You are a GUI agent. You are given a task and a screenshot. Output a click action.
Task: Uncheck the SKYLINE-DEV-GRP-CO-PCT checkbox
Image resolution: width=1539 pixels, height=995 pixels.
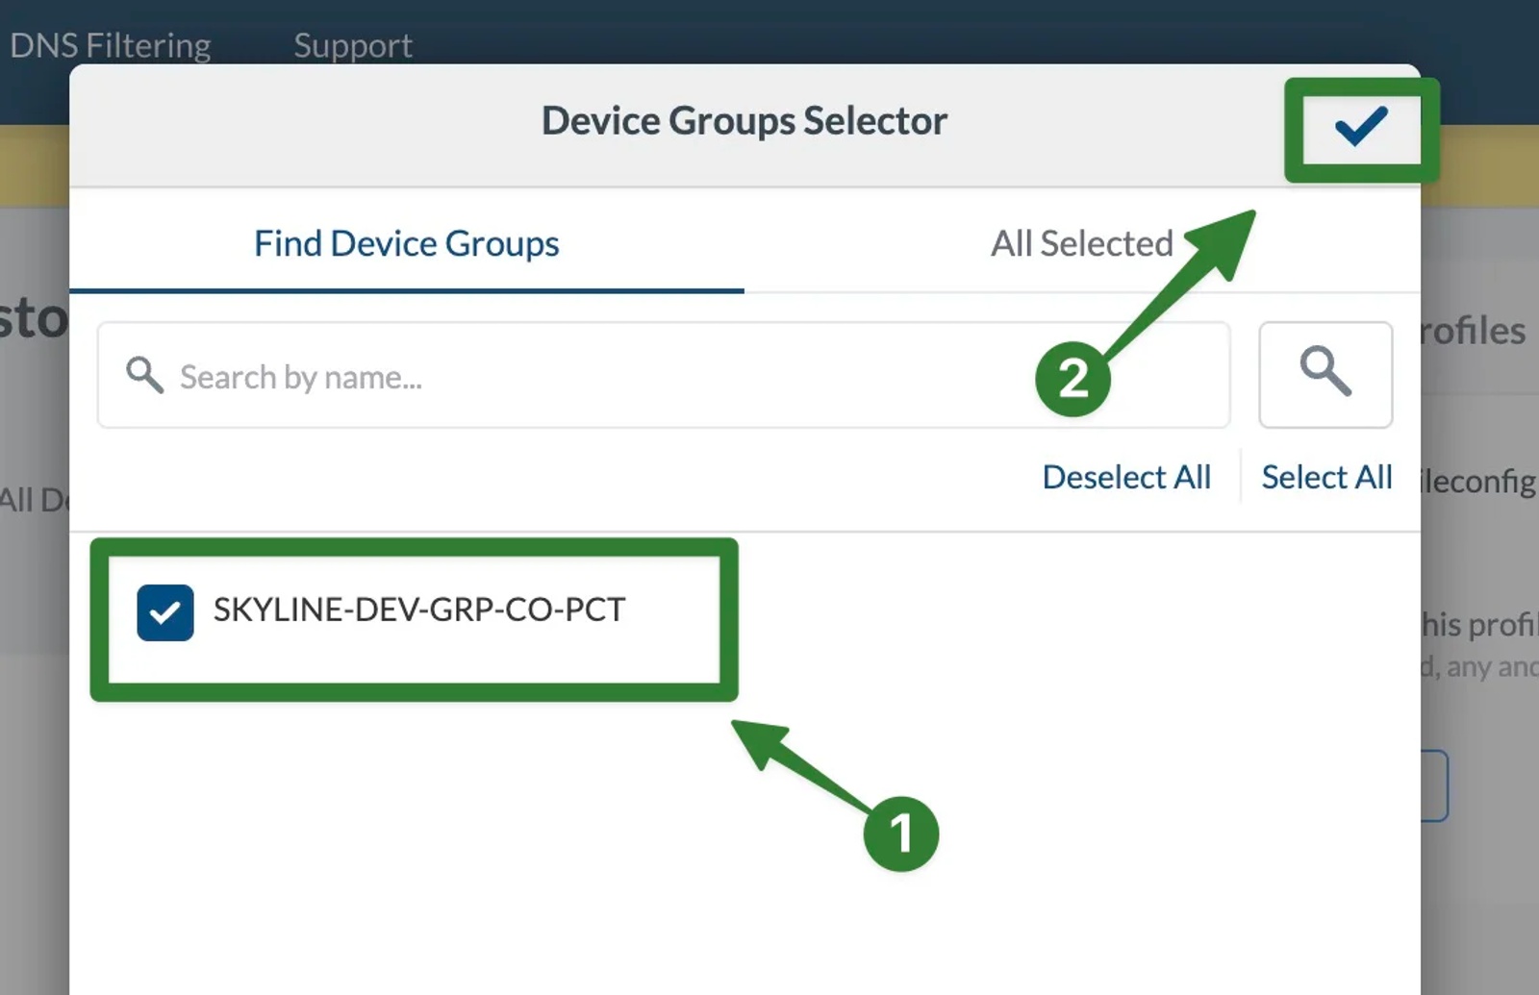pyautogui.click(x=165, y=612)
